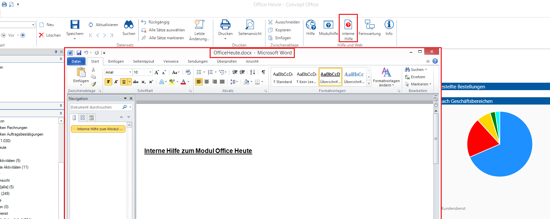Toggle bold formatting in Word
This screenshot has width=550, height=219.
(x=108, y=82)
